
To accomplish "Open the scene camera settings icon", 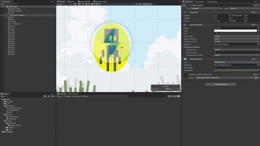I will pos(140,4).
